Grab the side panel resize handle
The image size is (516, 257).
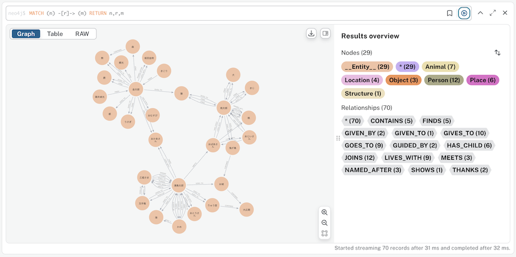coord(338,138)
